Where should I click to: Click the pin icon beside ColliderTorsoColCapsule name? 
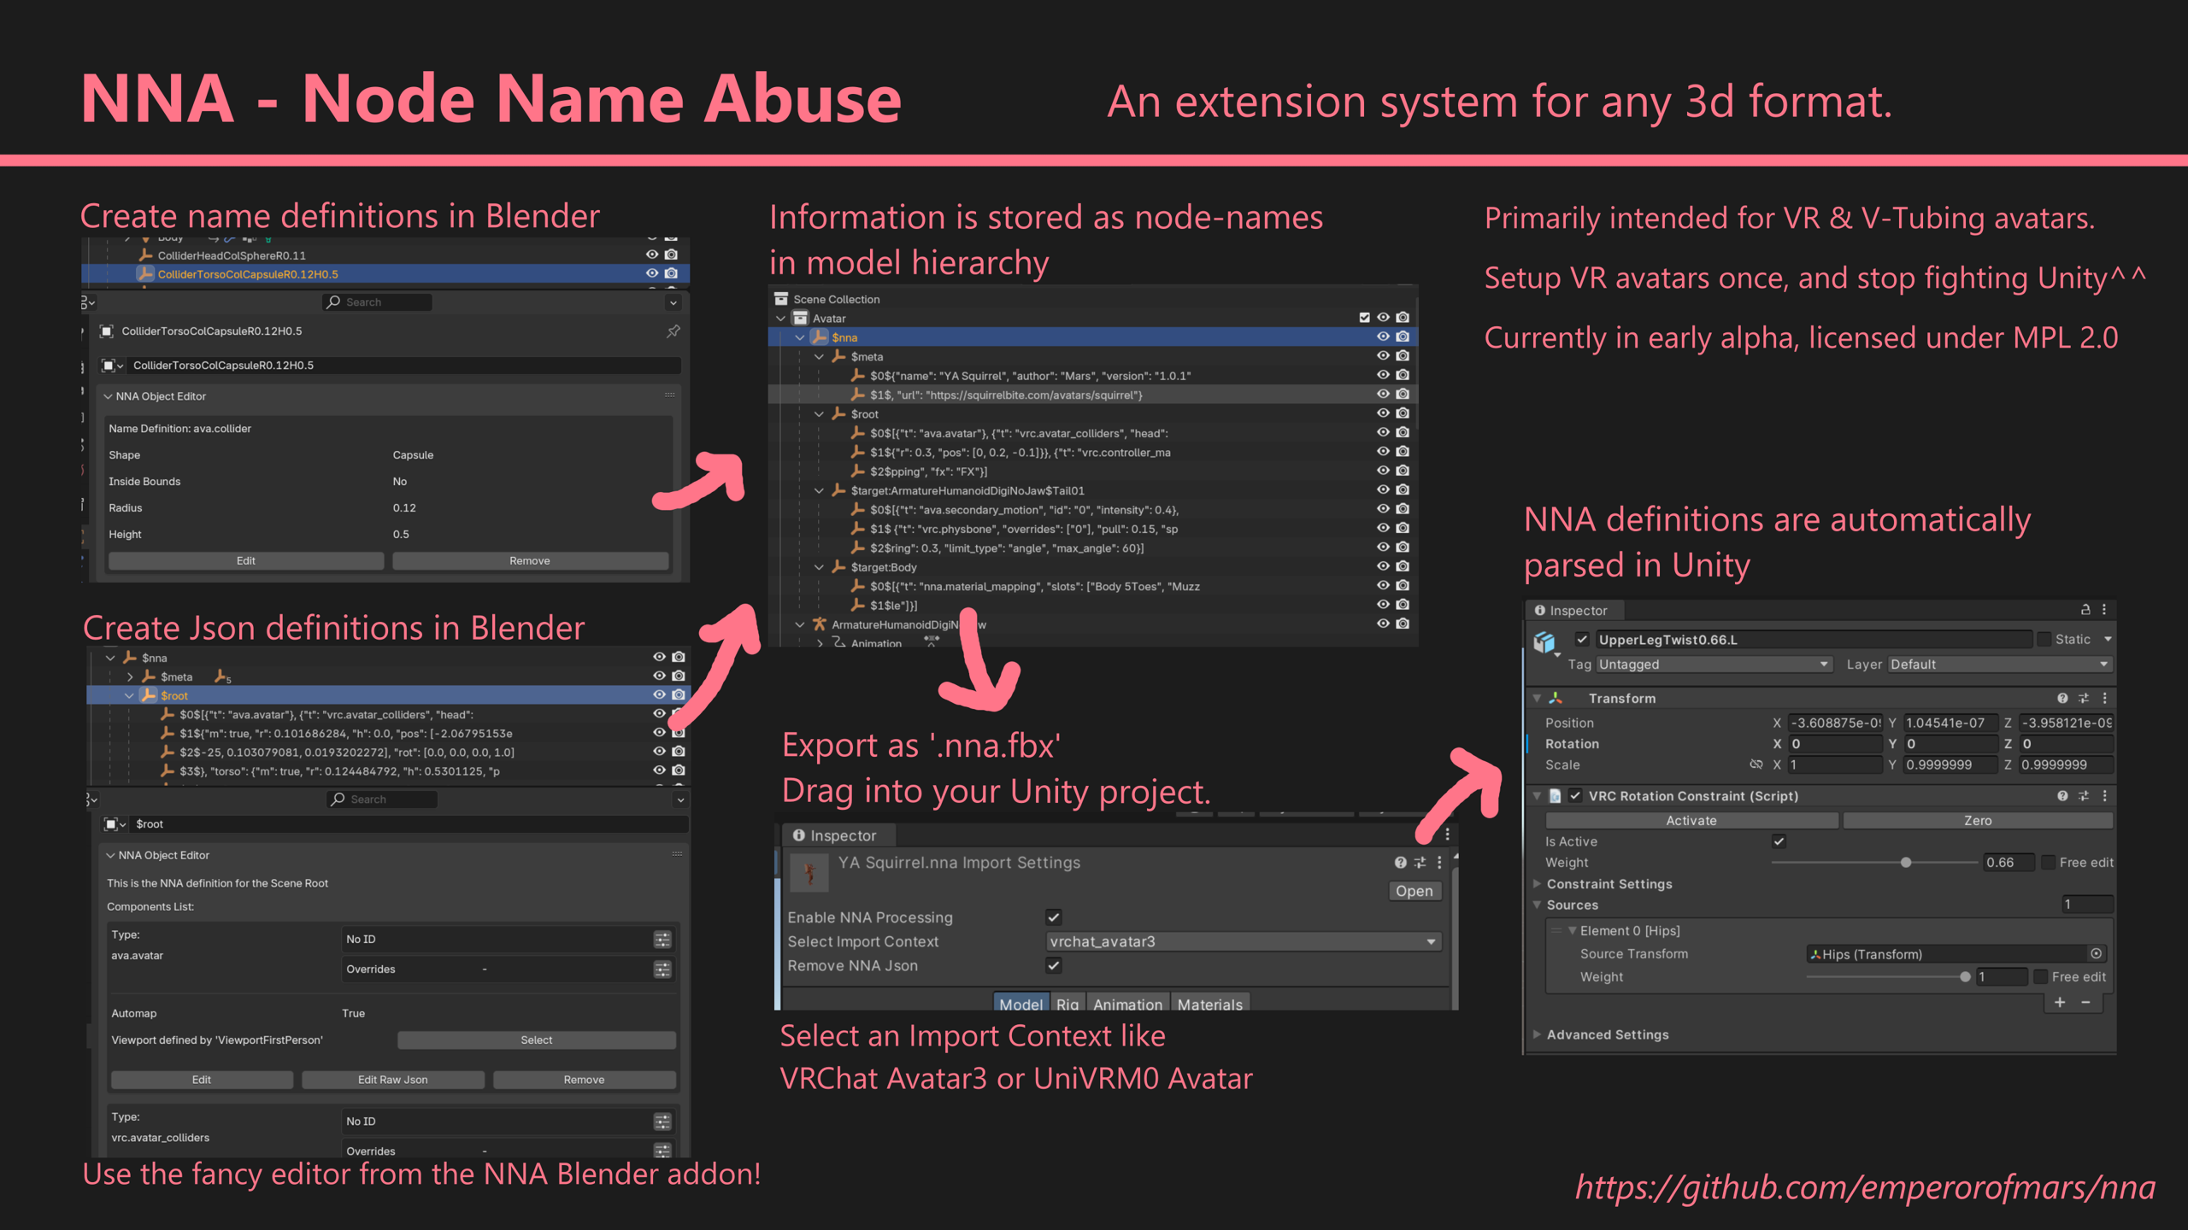pos(673,331)
